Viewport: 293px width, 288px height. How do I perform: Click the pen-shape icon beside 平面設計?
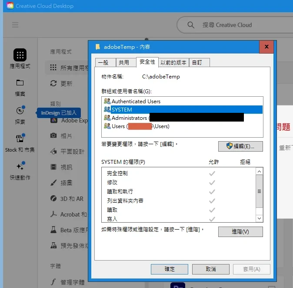point(53,151)
